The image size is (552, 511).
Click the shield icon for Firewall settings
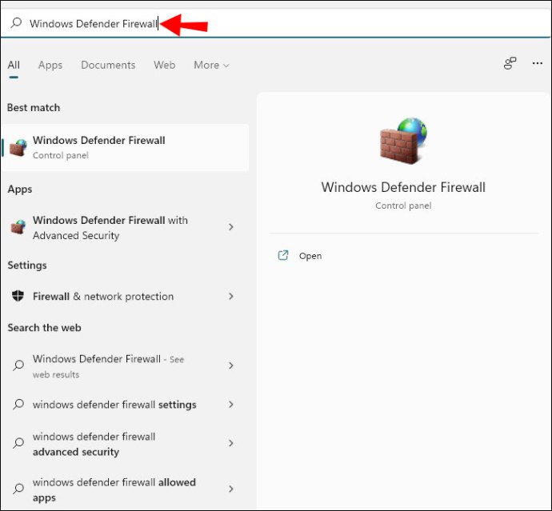pos(18,296)
